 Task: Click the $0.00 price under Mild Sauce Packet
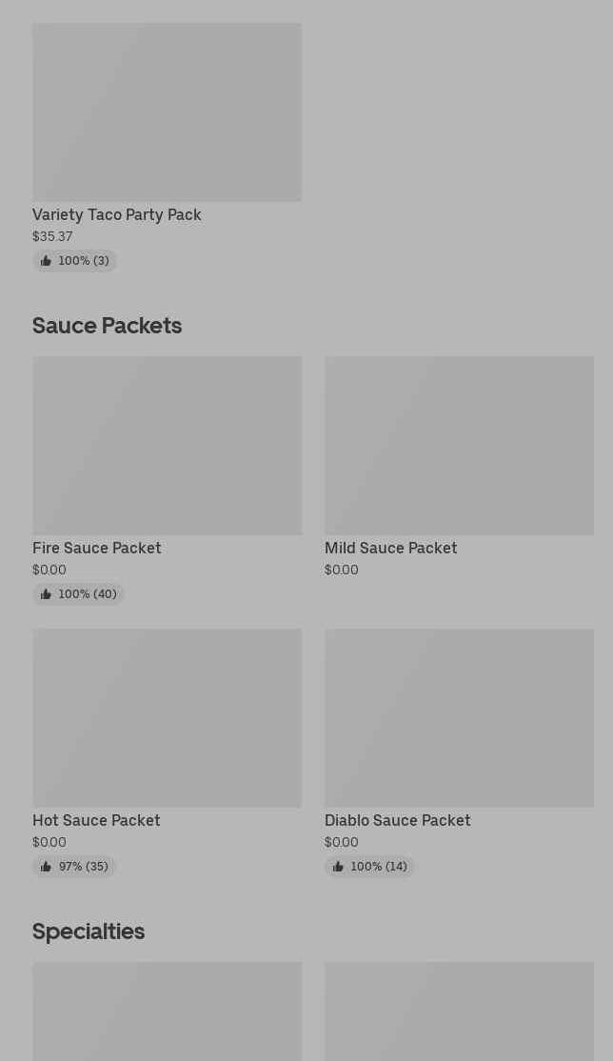click(342, 571)
